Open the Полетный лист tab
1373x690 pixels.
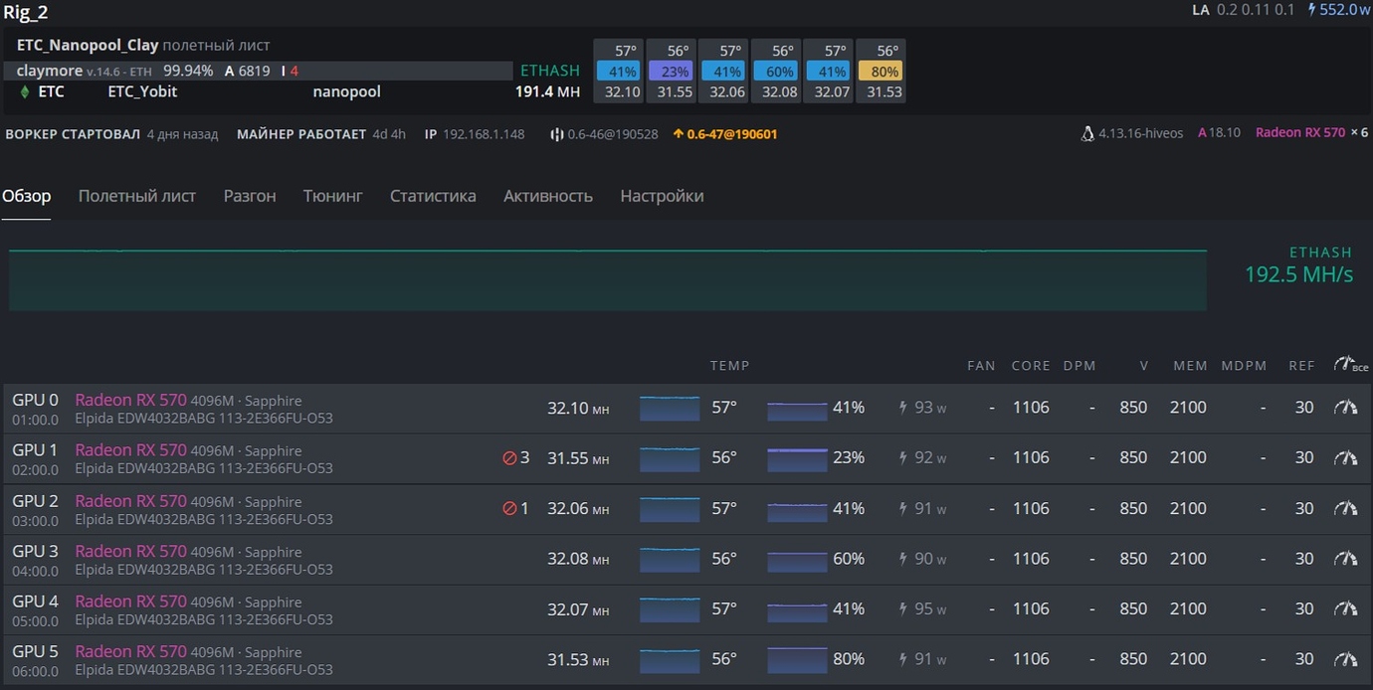click(x=137, y=196)
